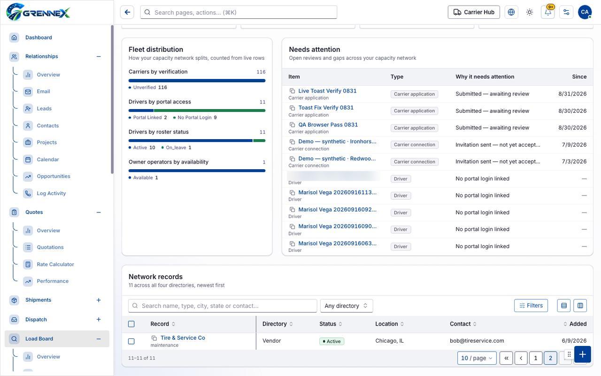Open the Filters button

click(x=531, y=305)
